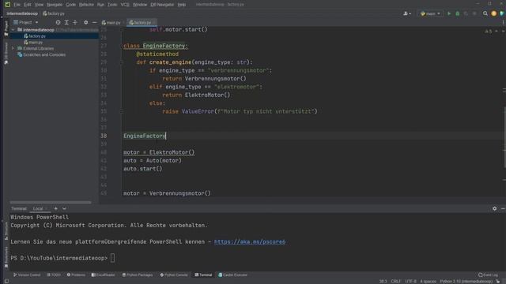Toggle the Terminal tool window button
Image resolution: width=506 pixels, height=284 pixels.
pos(203,275)
